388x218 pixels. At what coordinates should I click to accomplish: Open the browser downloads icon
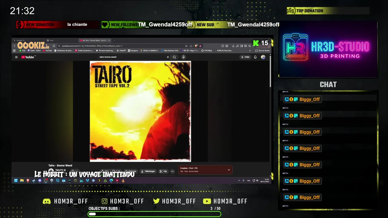[x=233, y=46]
